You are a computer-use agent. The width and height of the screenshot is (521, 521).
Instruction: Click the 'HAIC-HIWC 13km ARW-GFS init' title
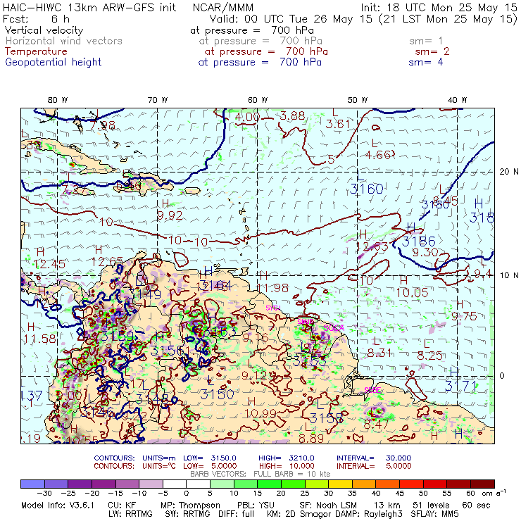pos(89,8)
